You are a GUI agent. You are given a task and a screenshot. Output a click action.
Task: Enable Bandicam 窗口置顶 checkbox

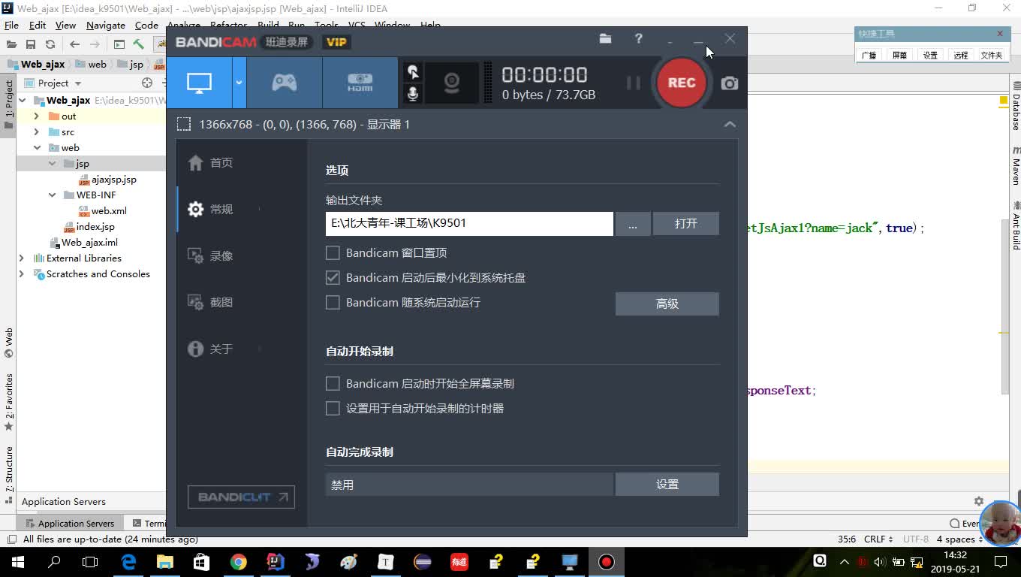coord(333,253)
